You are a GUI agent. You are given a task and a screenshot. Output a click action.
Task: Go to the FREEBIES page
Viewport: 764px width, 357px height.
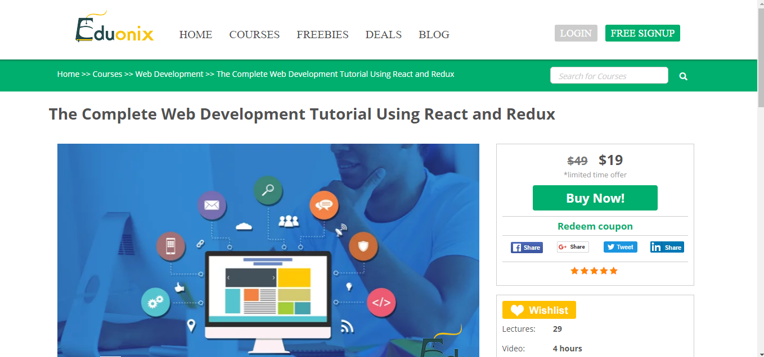click(x=322, y=35)
